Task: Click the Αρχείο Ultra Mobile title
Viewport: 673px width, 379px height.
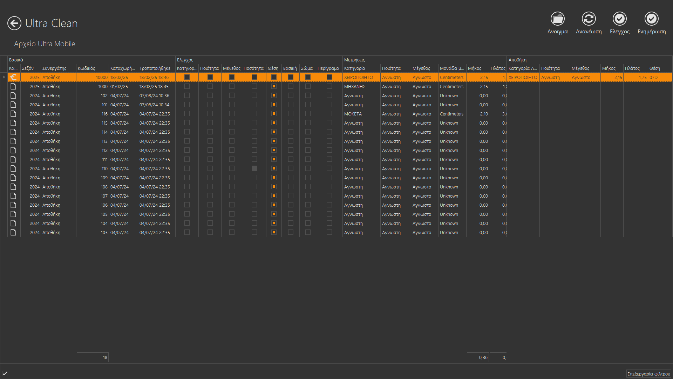Action: tap(45, 44)
